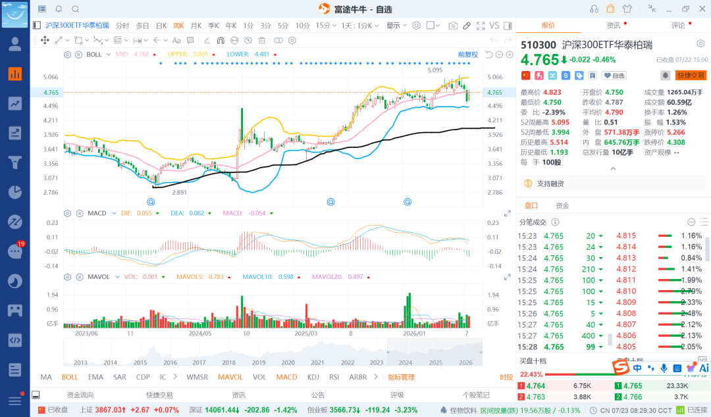Toggle the right sidebar panel icon after VS
This screenshot has height=417, width=711.
[508, 26]
